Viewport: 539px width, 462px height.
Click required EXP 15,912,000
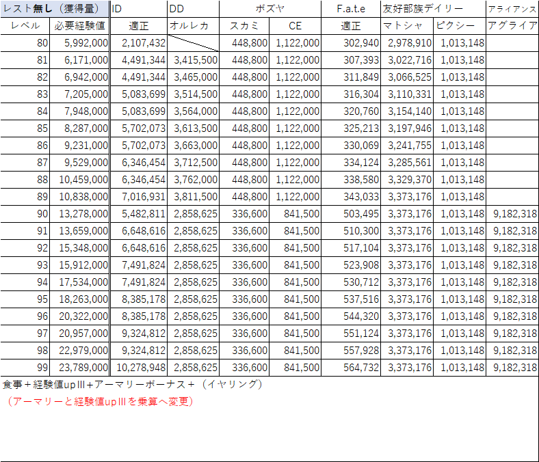pyautogui.click(x=79, y=265)
